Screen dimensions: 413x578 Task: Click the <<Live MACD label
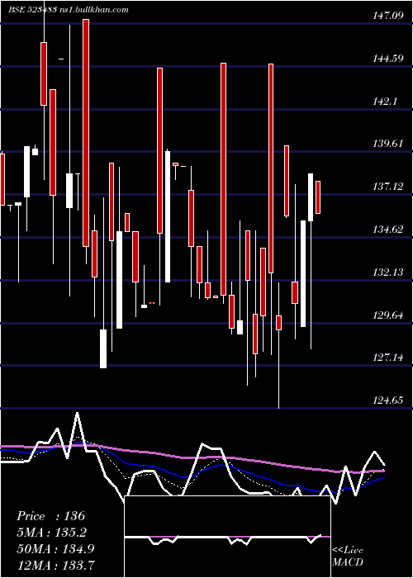click(348, 556)
